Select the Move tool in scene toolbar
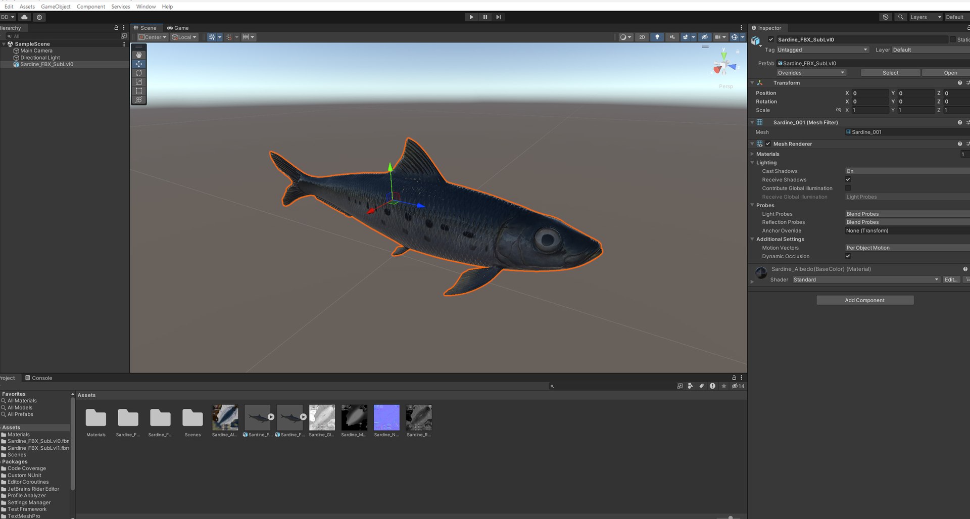Screen dimensions: 970x519 139,64
